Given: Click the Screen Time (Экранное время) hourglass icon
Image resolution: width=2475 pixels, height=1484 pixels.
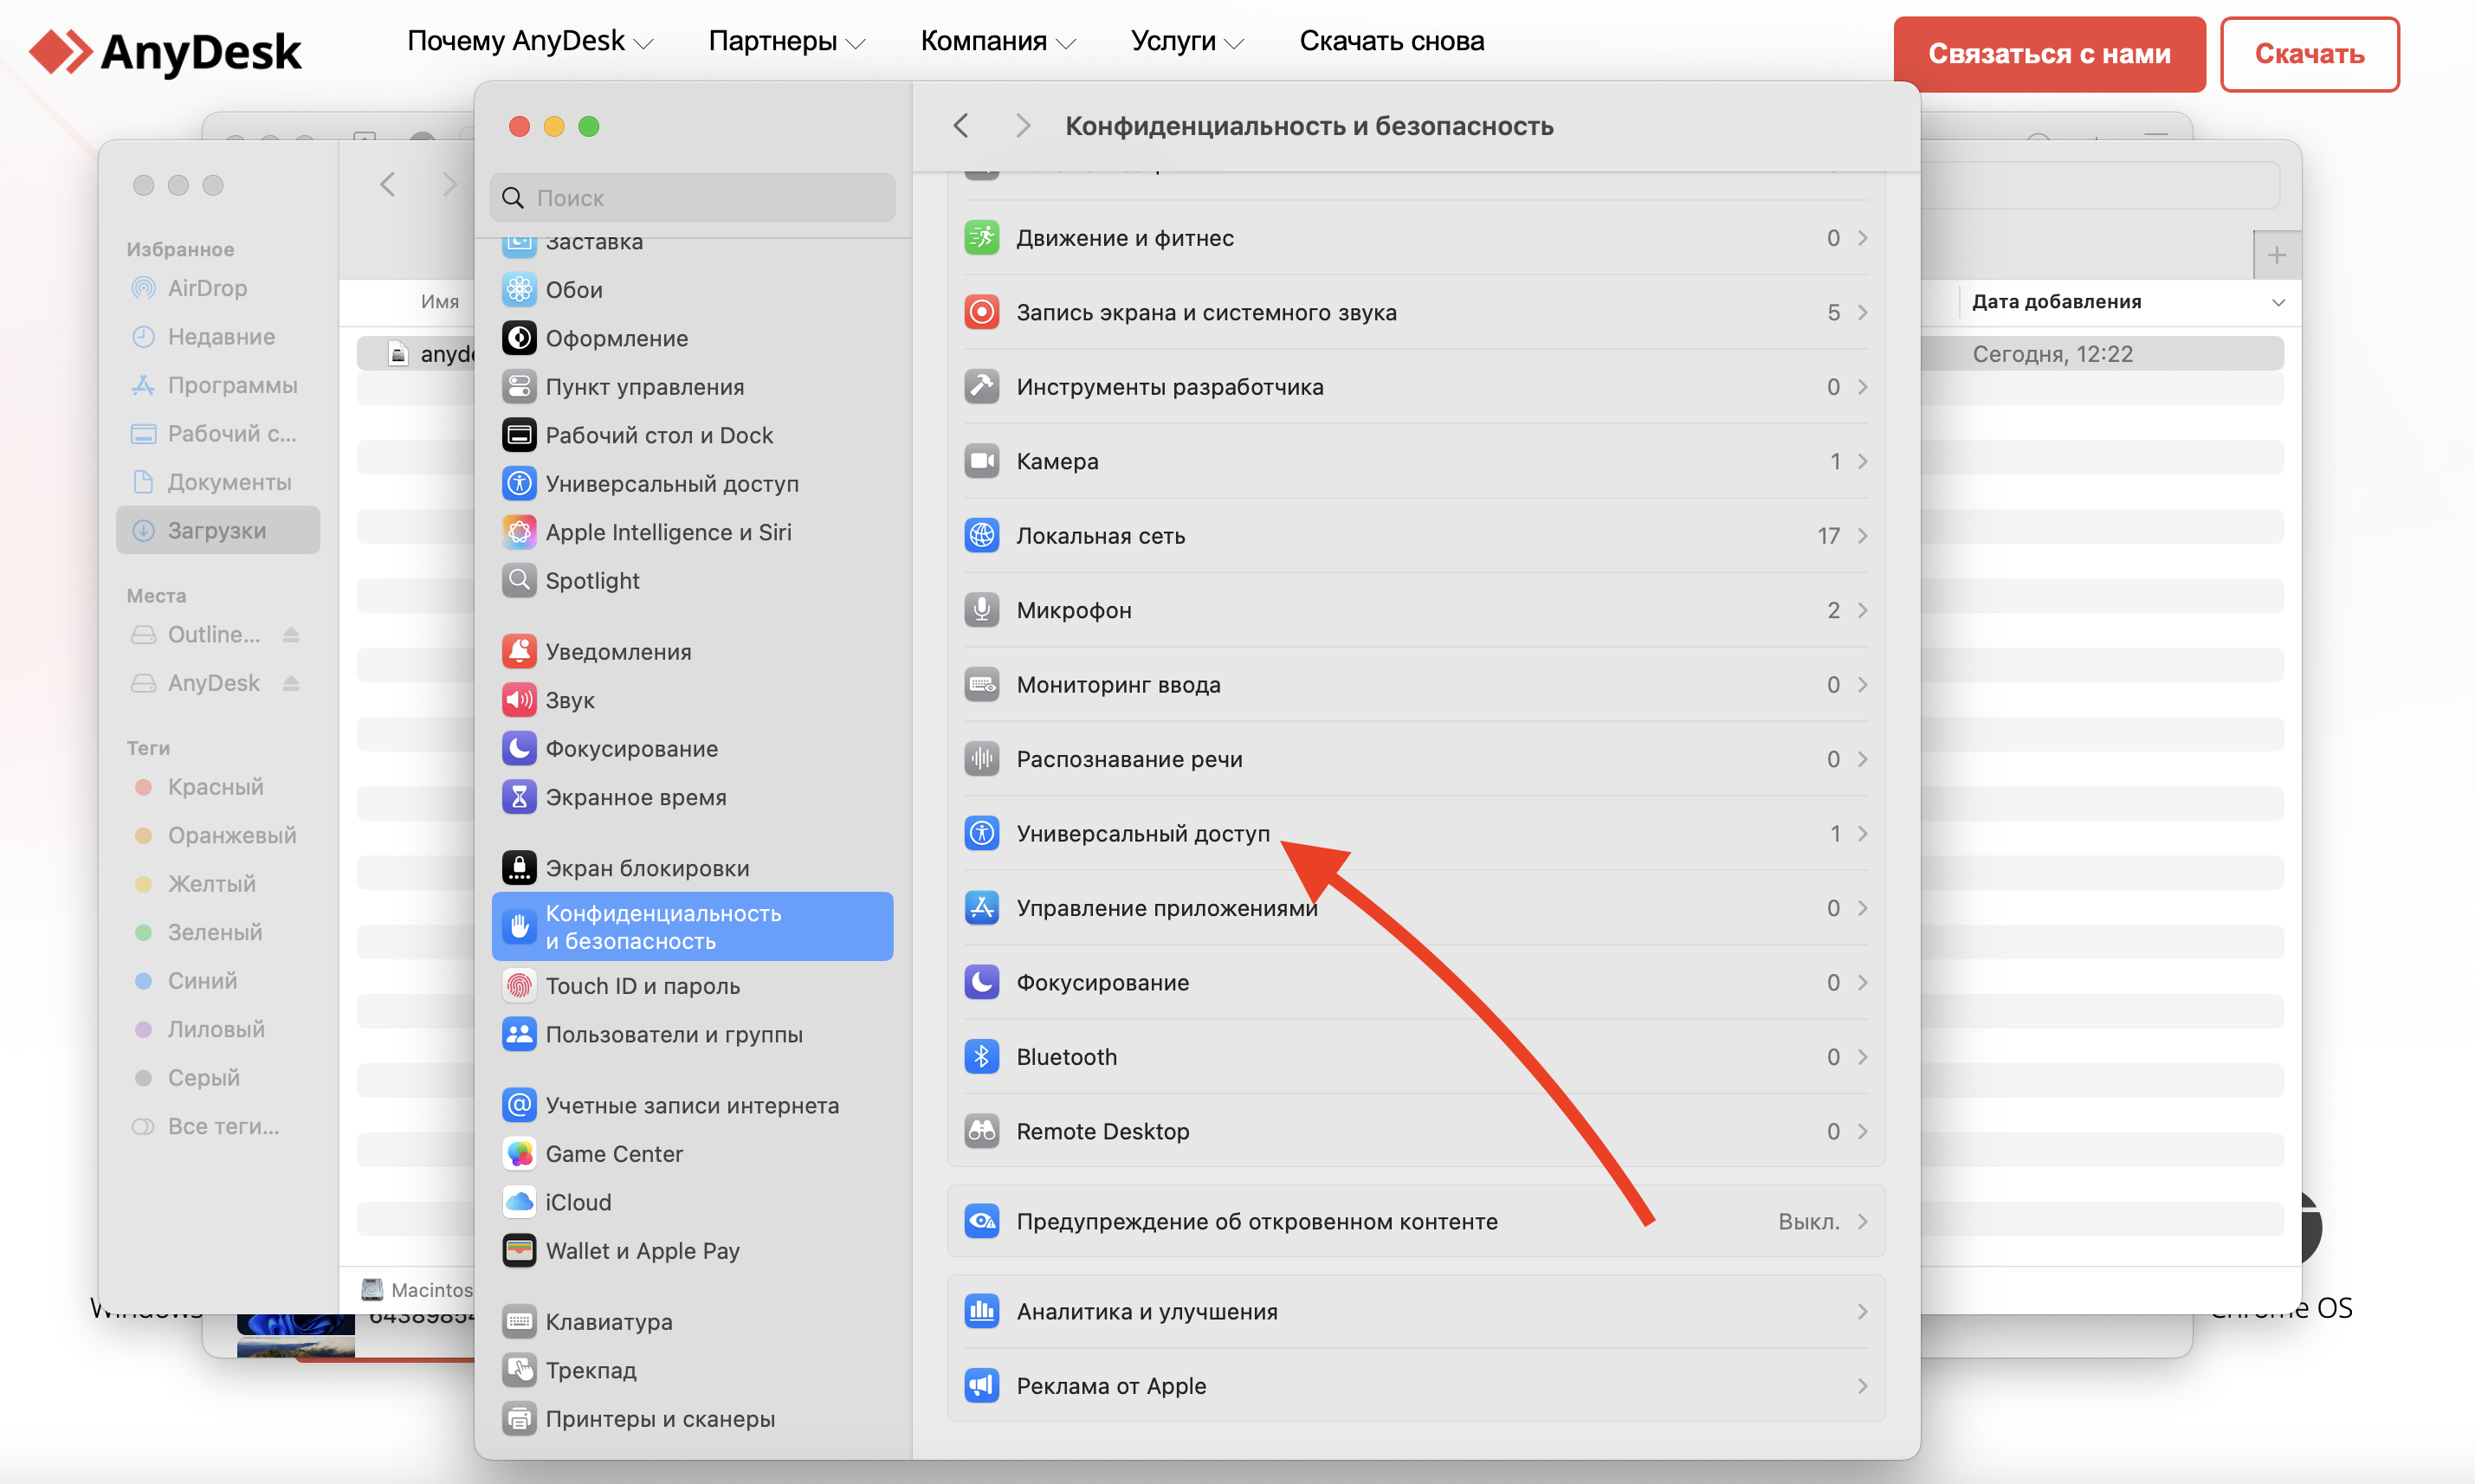Looking at the screenshot, I should 519,797.
